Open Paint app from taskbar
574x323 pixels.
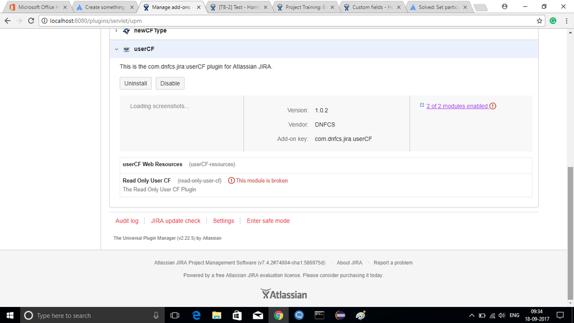click(x=361, y=316)
